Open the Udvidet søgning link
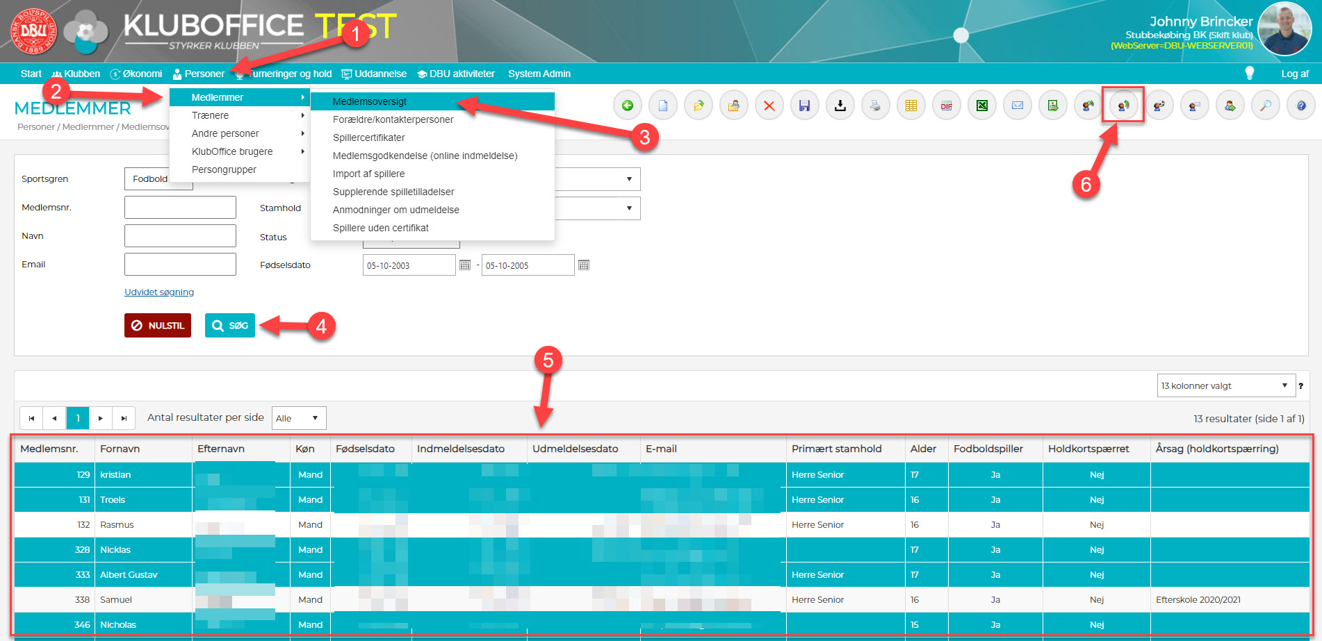 click(159, 292)
